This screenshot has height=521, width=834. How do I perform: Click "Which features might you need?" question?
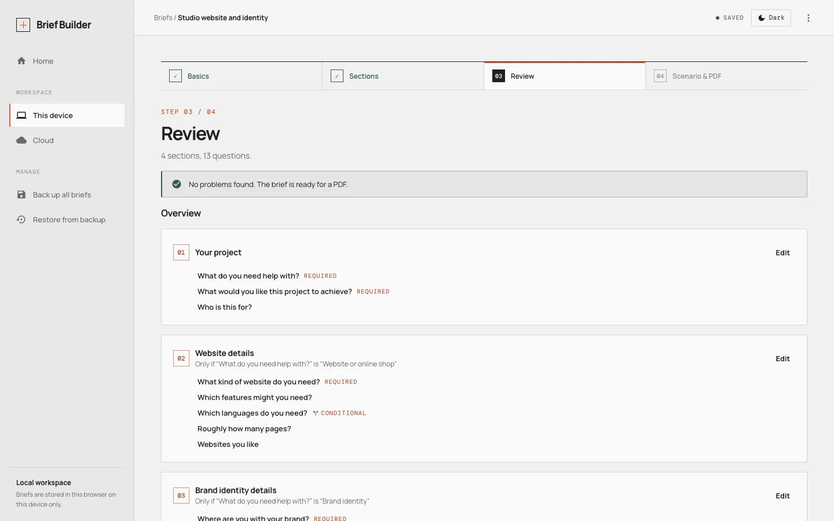pos(255,398)
